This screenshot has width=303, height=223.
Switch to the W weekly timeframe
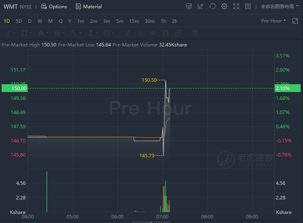40,21
